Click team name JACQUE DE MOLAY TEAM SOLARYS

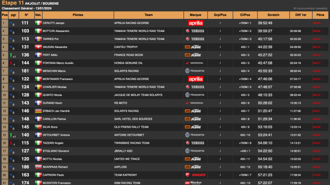(138, 95)
